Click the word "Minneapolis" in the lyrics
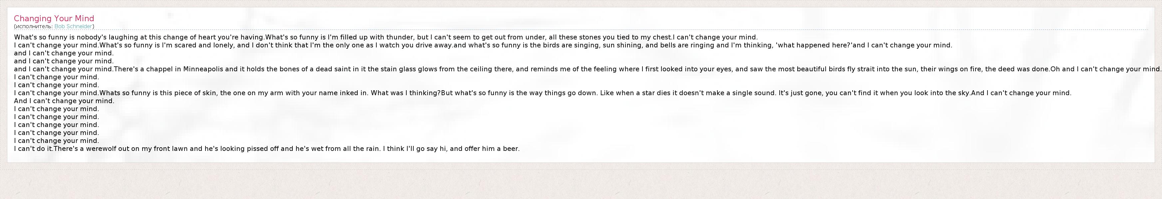Screen dimensions: 1162x199 click(203, 69)
